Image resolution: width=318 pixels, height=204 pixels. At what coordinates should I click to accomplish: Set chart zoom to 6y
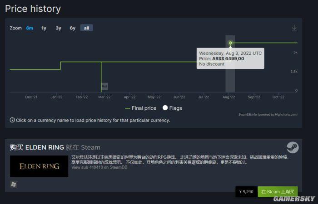(x=73, y=28)
